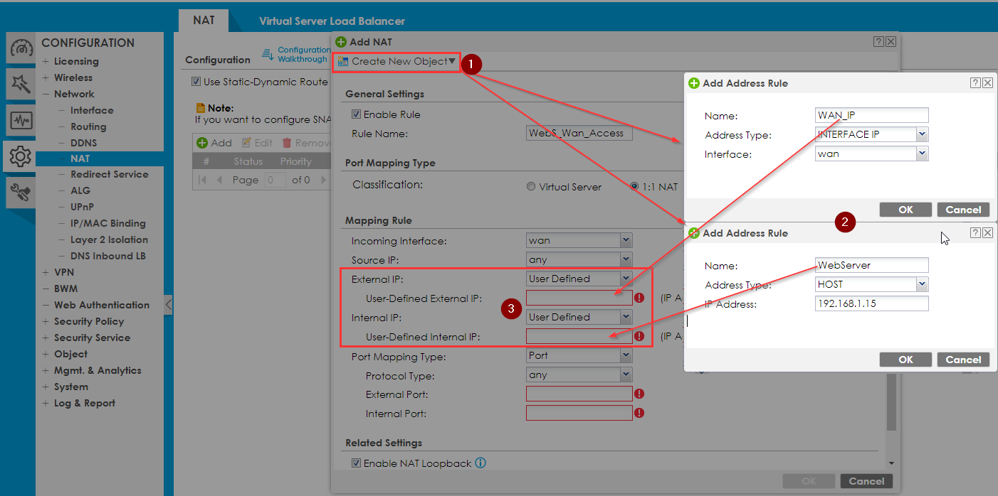Open the Maintenance tools icon
The height and width of the screenshot is (496, 998).
coord(20,193)
